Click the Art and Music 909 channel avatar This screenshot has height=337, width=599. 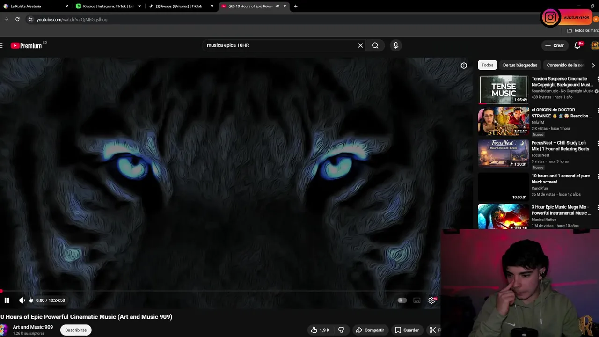coord(4,330)
